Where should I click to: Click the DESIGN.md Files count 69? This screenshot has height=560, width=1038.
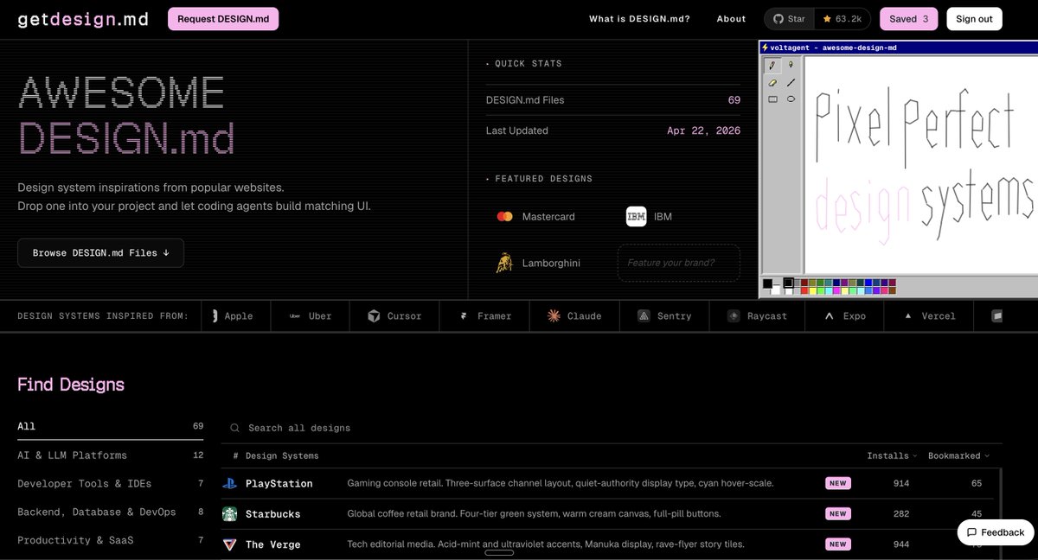click(734, 100)
